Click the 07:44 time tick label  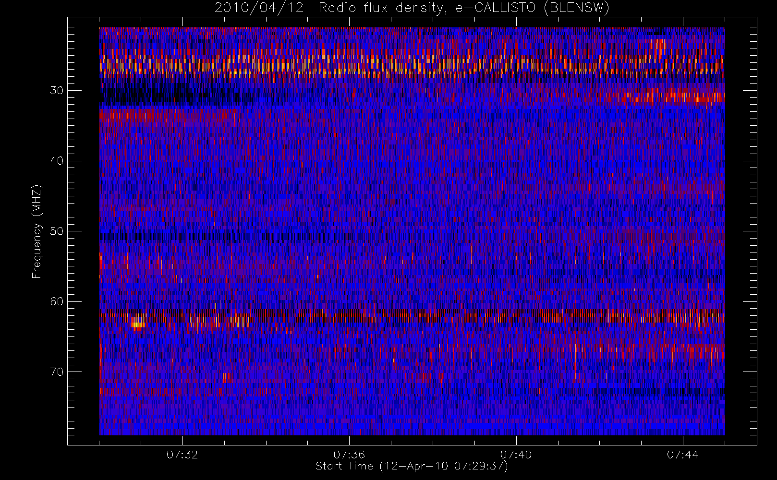[683, 455]
